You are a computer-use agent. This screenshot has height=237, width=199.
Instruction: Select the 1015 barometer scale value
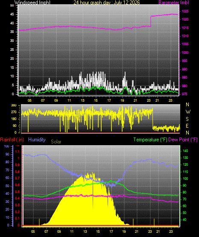tap(185, 28)
